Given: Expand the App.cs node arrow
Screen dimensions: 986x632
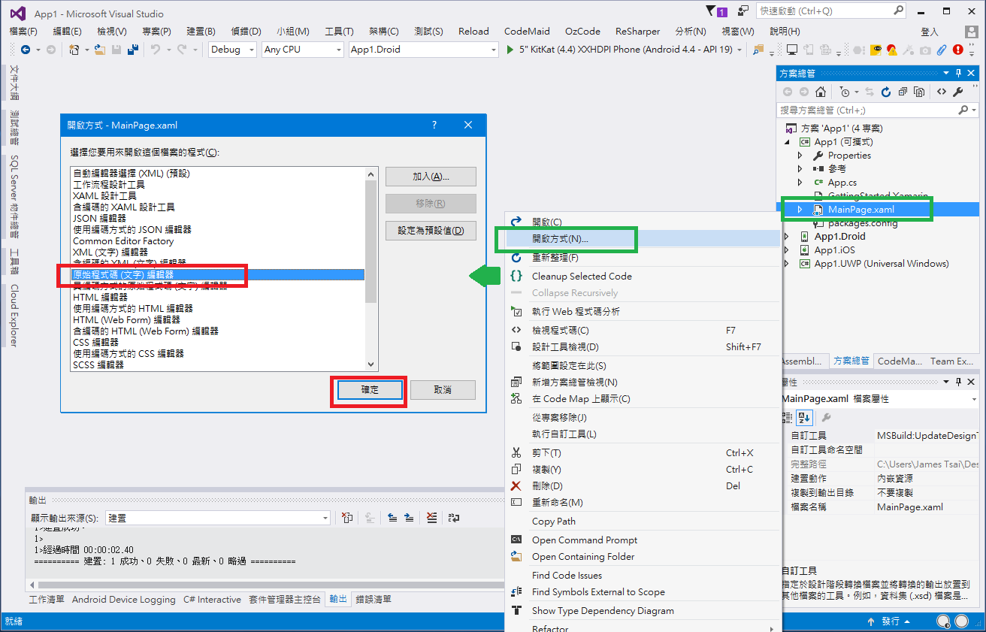Looking at the screenshot, I should [800, 183].
